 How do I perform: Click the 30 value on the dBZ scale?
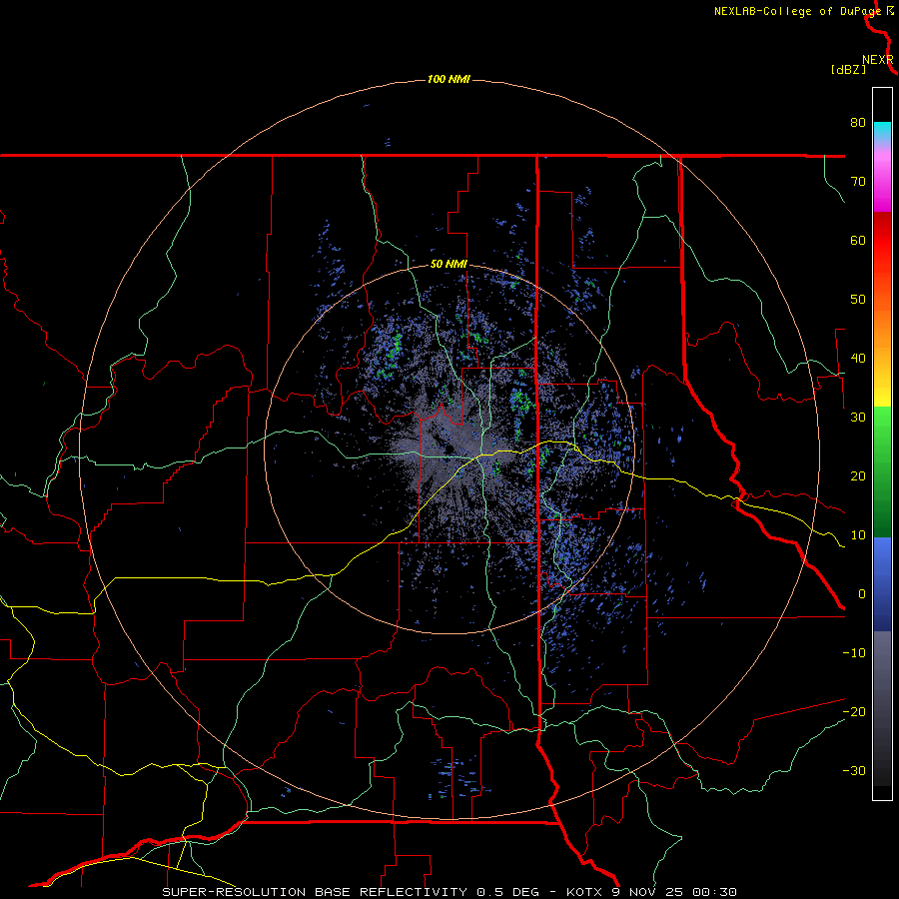(858, 418)
